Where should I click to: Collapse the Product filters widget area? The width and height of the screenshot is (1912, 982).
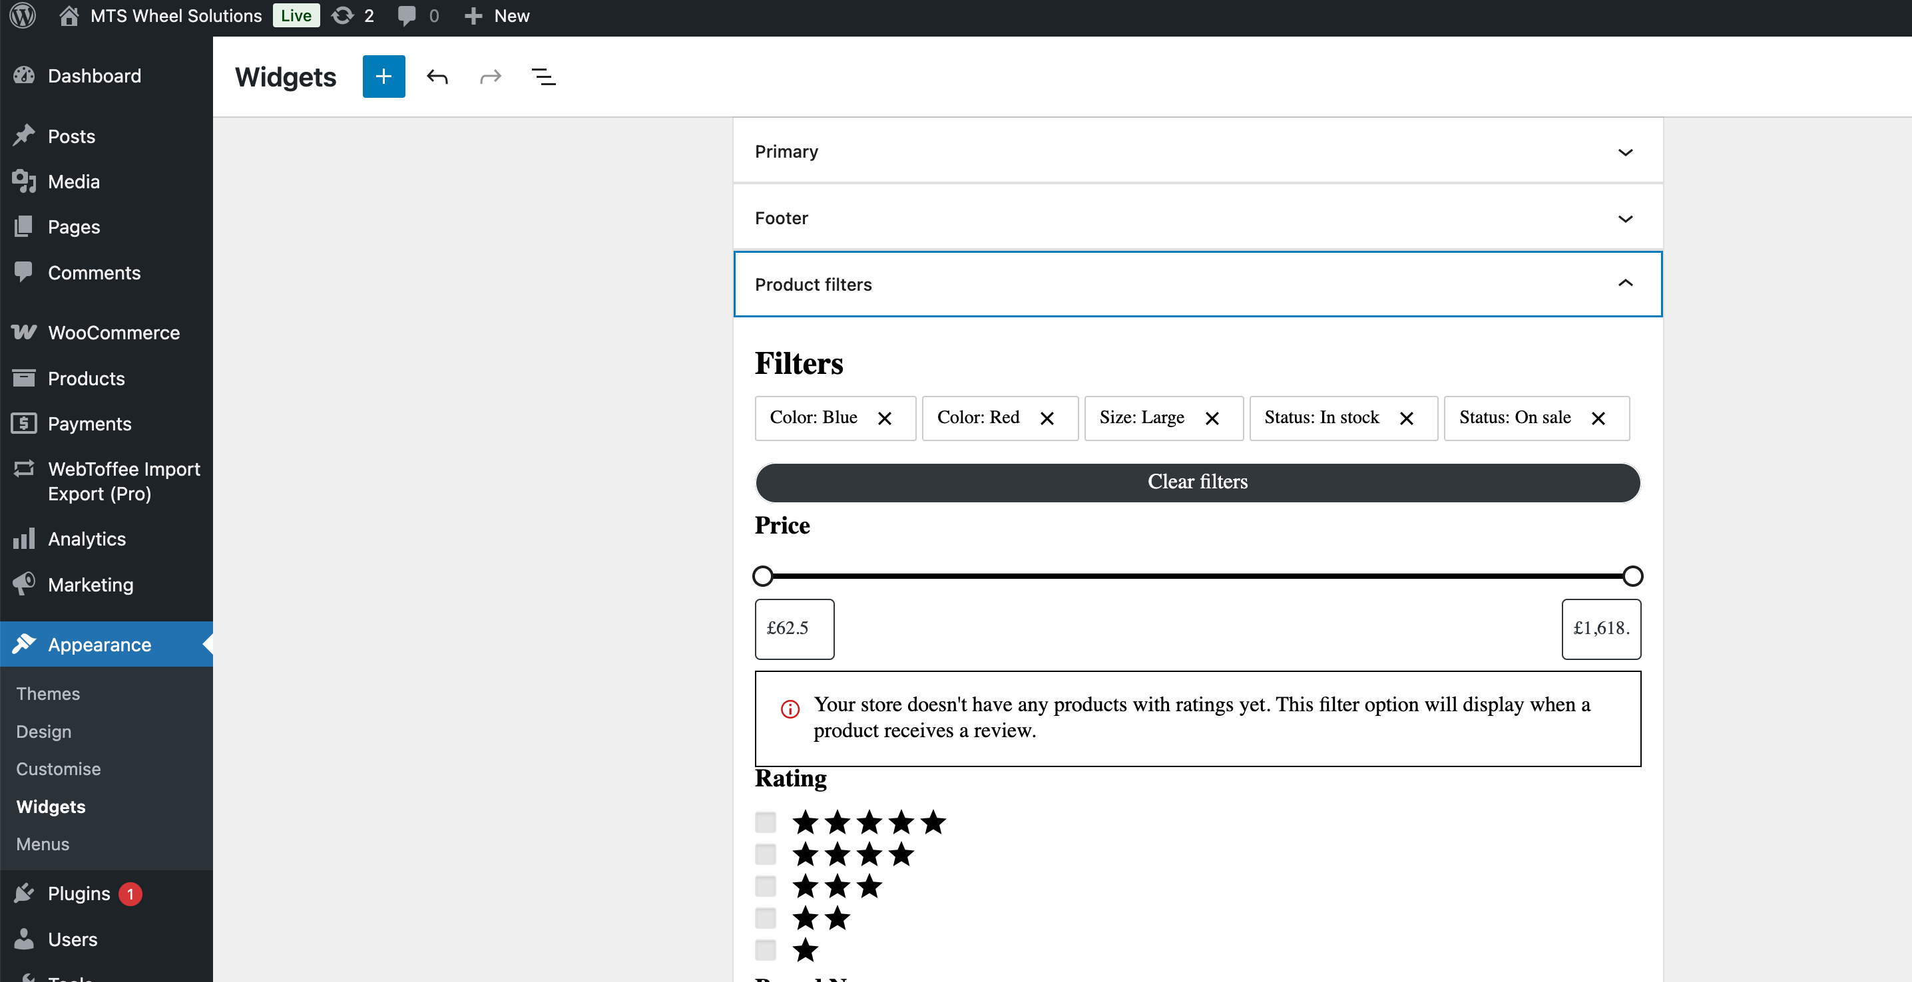click(x=1625, y=283)
